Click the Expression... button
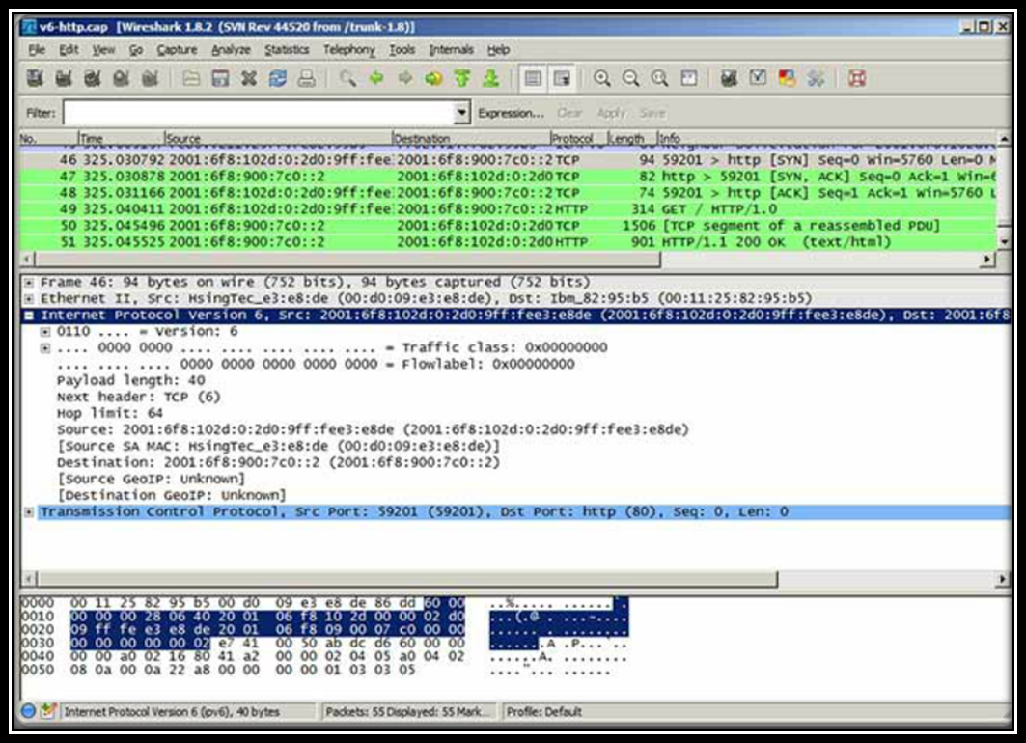The image size is (1026, 743). 511,113
